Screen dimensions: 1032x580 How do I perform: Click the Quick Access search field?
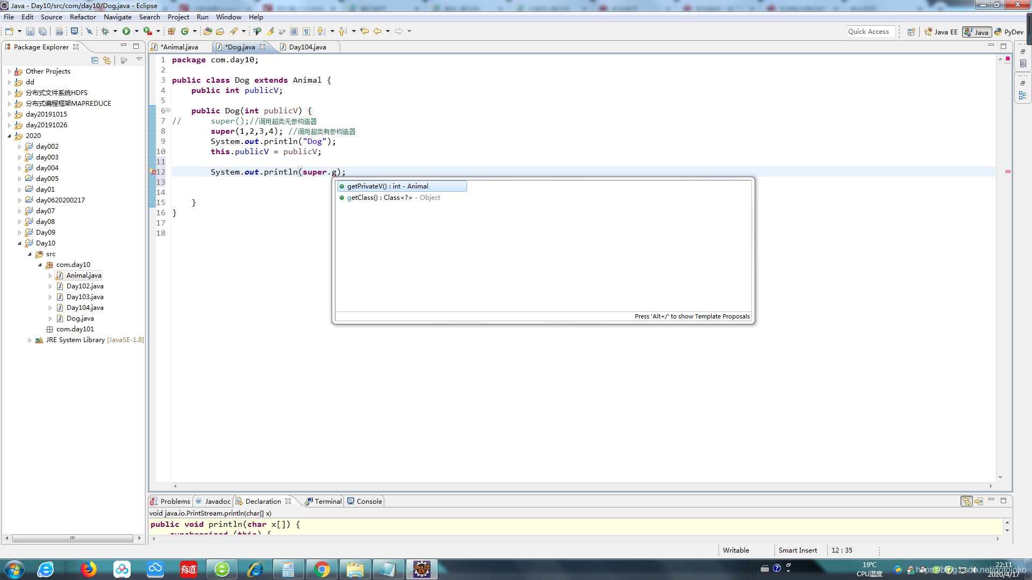(x=871, y=32)
